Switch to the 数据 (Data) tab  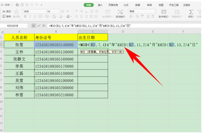[x=137, y=5]
